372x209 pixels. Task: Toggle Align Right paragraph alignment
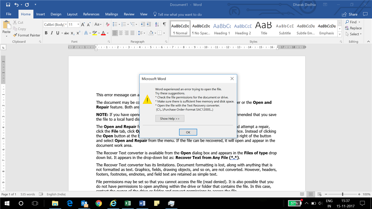point(126,33)
